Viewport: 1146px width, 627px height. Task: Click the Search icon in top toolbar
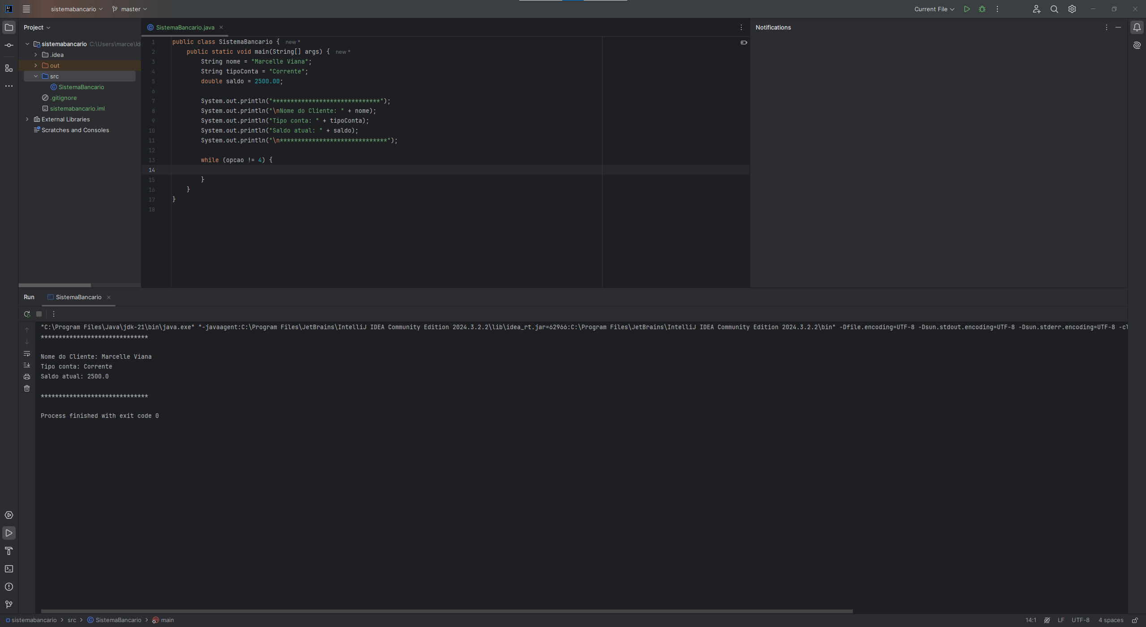tap(1053, 9)
